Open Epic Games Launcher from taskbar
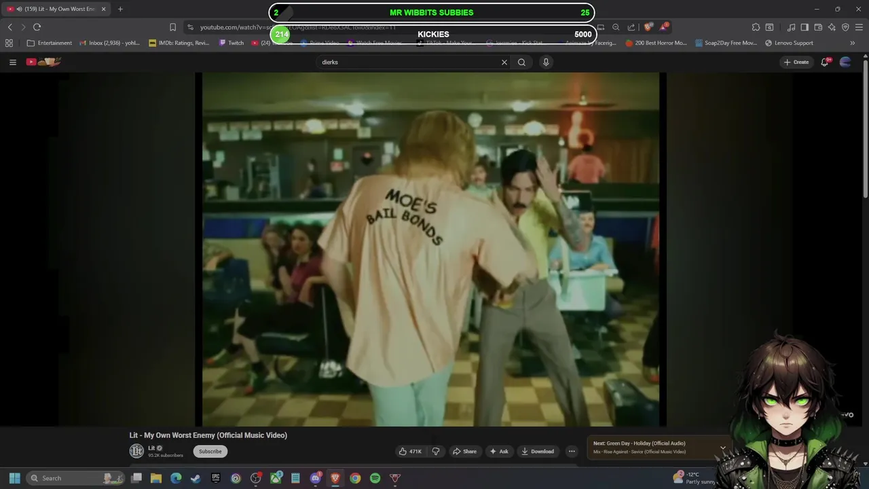Screen dimensions: 869x489 [216, 478]
